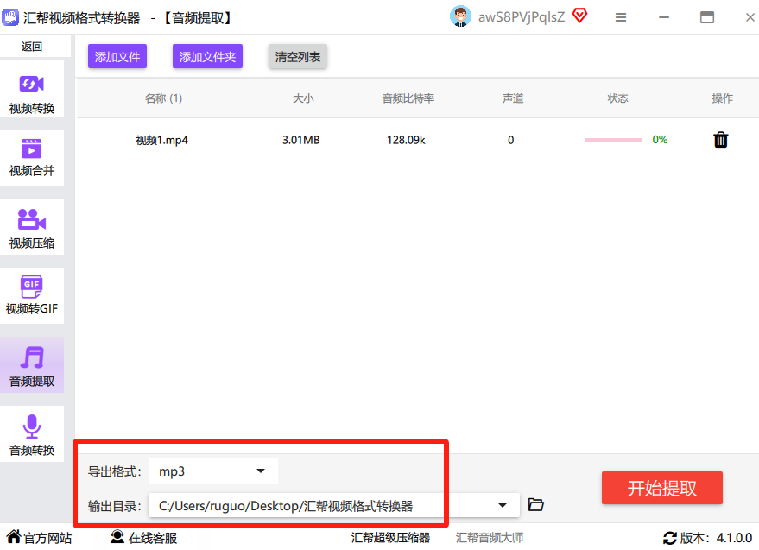Click the 清空列表 button
This screenshot has width=759, height=550.
(298, 57)
